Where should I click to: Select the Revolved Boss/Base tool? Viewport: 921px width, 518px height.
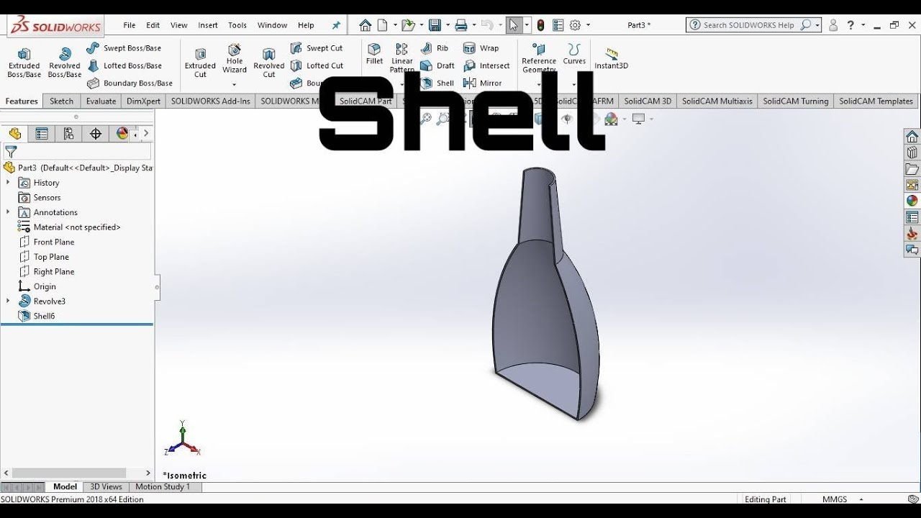pos(65,63)
